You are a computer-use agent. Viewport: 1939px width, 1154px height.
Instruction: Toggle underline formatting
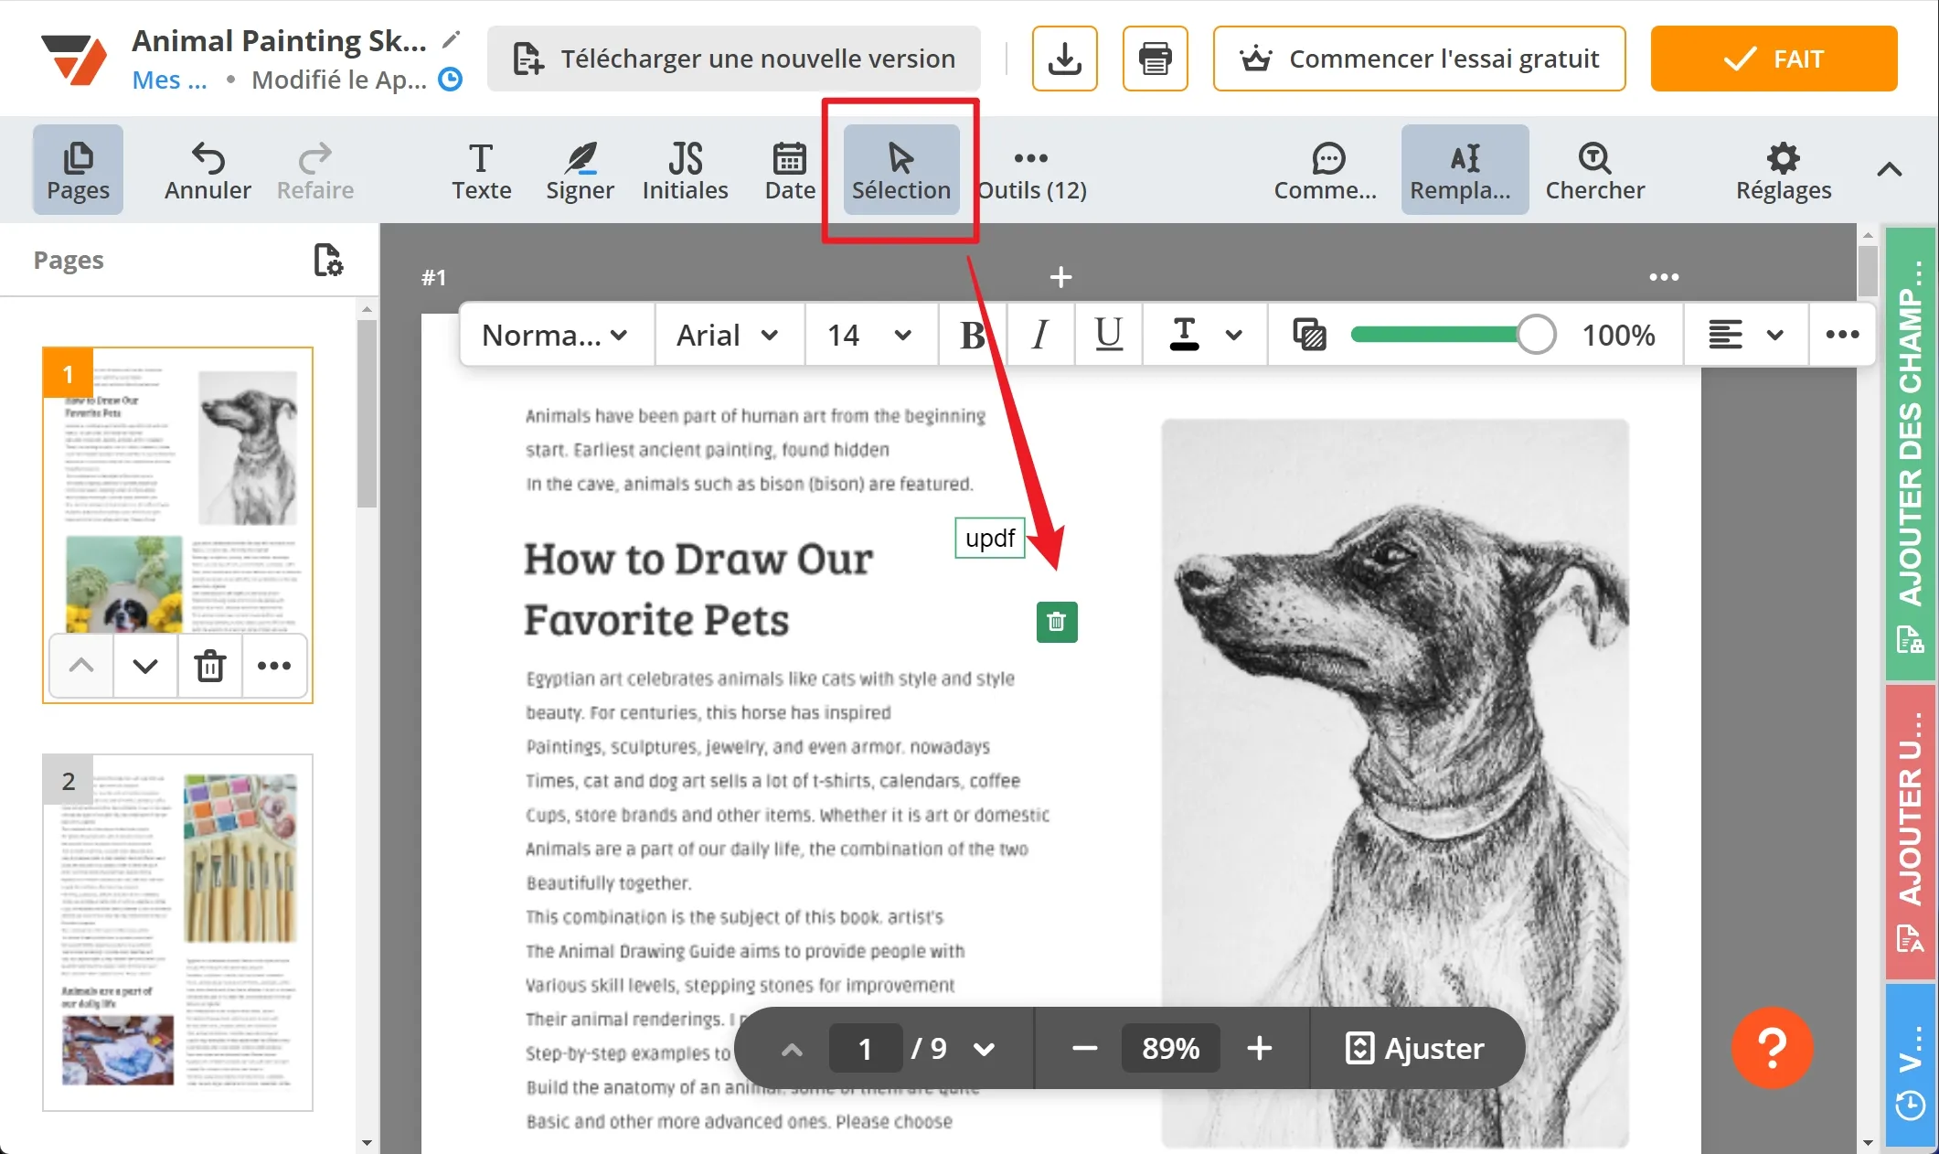coord(1108,335)
